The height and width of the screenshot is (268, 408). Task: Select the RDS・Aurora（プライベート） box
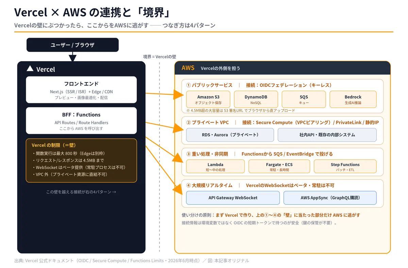pyautogui.click(x=230, y=135)
